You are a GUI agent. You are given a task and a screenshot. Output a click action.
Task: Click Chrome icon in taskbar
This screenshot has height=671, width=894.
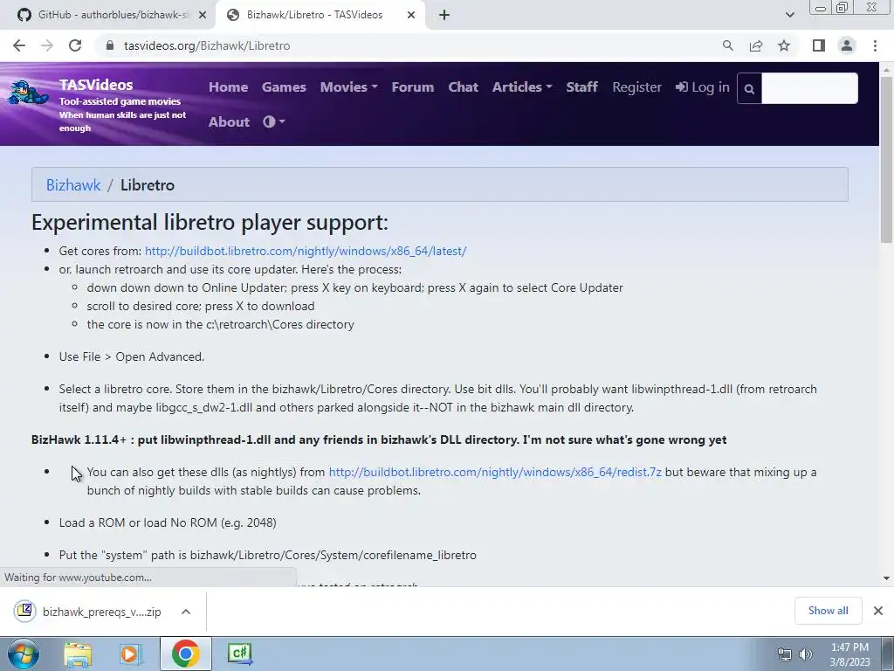(x=185, y=654)
